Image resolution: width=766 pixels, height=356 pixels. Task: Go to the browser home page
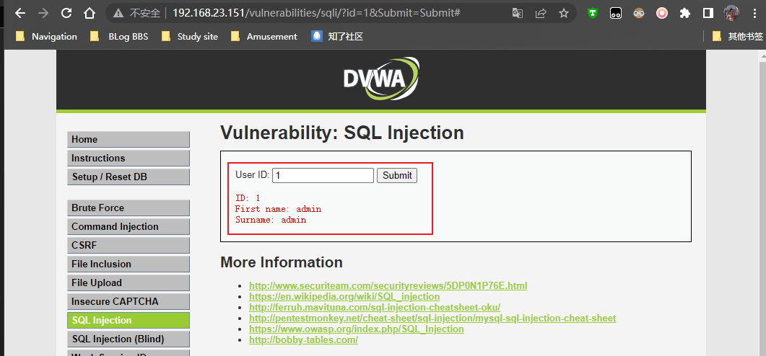(90, 13)
